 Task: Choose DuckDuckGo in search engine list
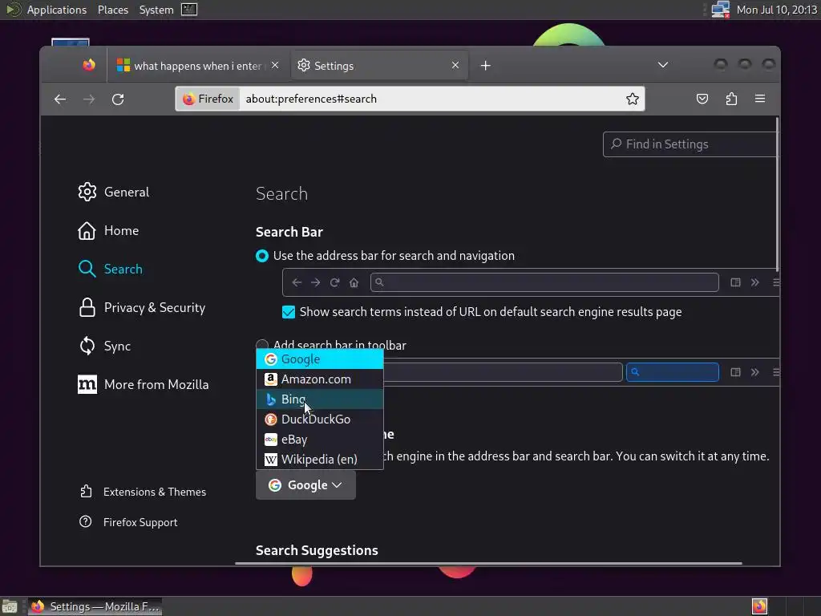[x=320, y=419]
